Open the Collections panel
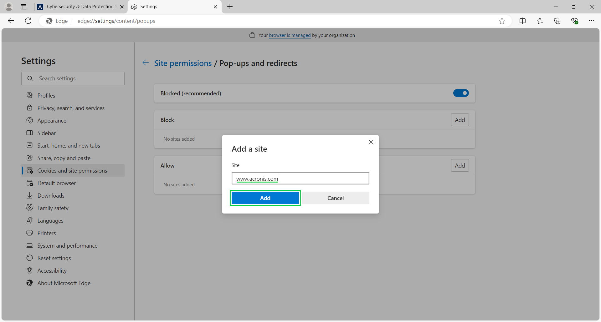Image resolution: width=601 pixels, height=322 pixels. point(557,21)
